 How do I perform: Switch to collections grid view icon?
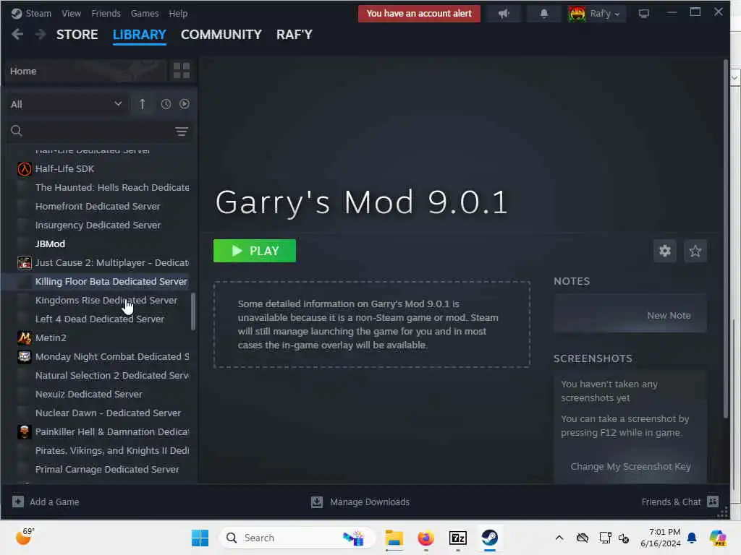click(x=182, y=71)
